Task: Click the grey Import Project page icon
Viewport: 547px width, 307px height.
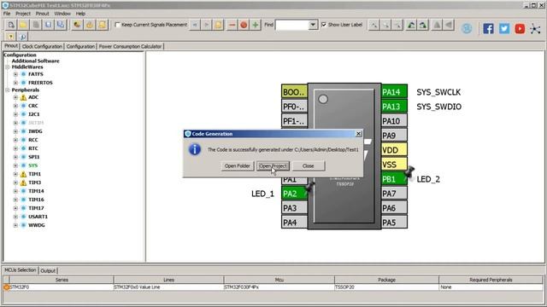Action: [x=36, y=25]
